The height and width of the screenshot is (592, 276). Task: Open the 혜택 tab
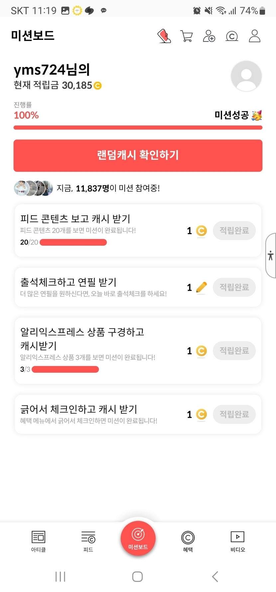[188, 541]
